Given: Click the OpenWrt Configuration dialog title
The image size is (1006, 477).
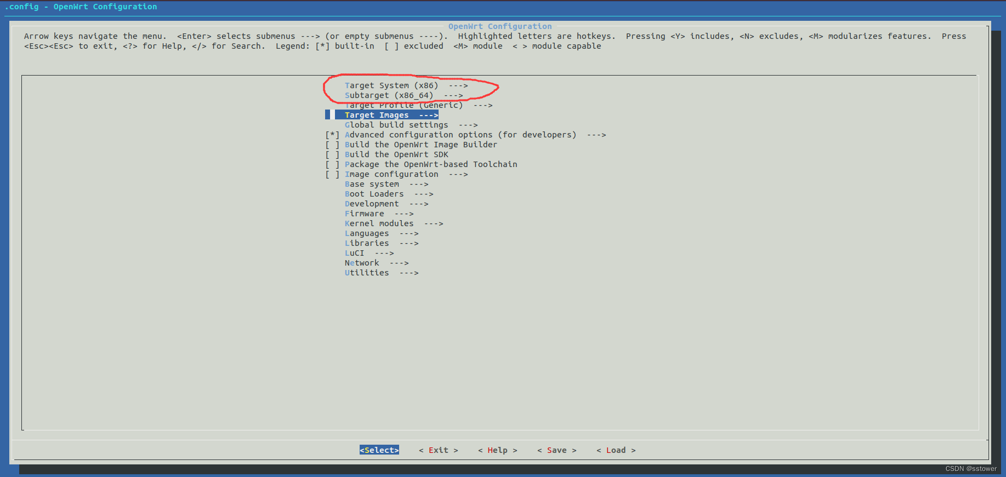Looking at the screenshot, I should 500,26.
